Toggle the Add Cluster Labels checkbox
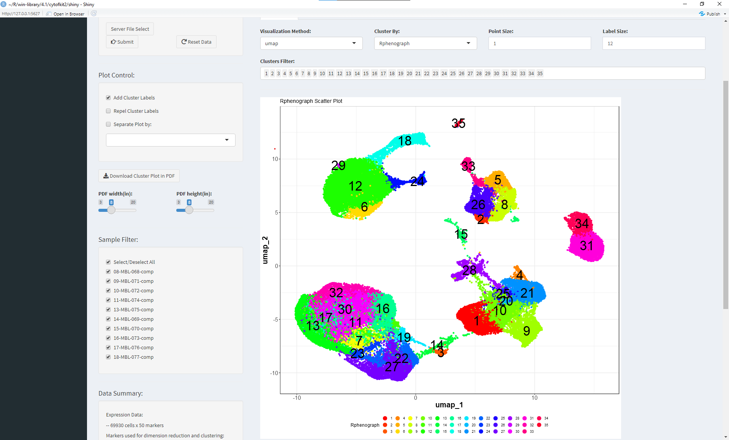The width and height of the screenshot is (729, 440). [x=108, y=98]
